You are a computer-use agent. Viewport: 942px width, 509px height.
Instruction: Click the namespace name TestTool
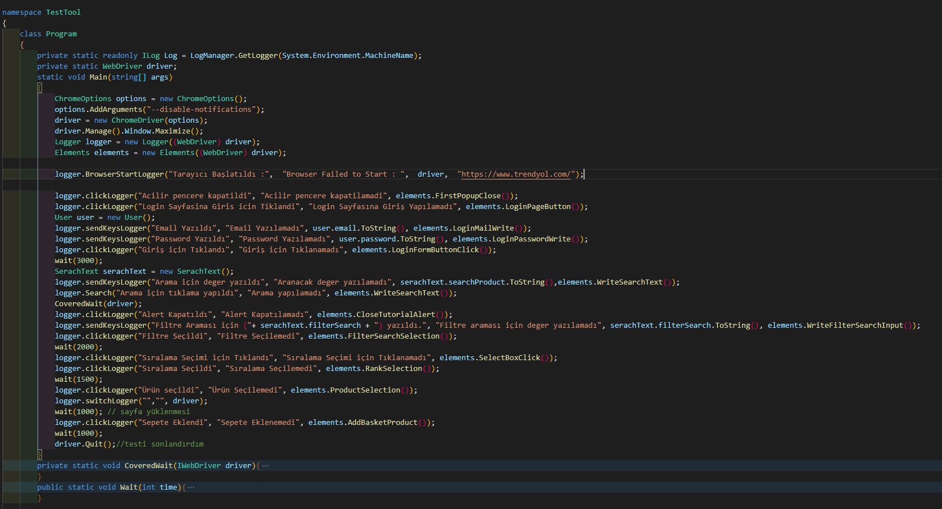[x=63, y=12]
